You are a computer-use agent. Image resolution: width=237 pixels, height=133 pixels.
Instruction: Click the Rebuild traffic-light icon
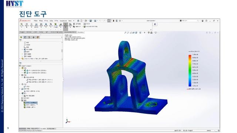coord(114,21)
